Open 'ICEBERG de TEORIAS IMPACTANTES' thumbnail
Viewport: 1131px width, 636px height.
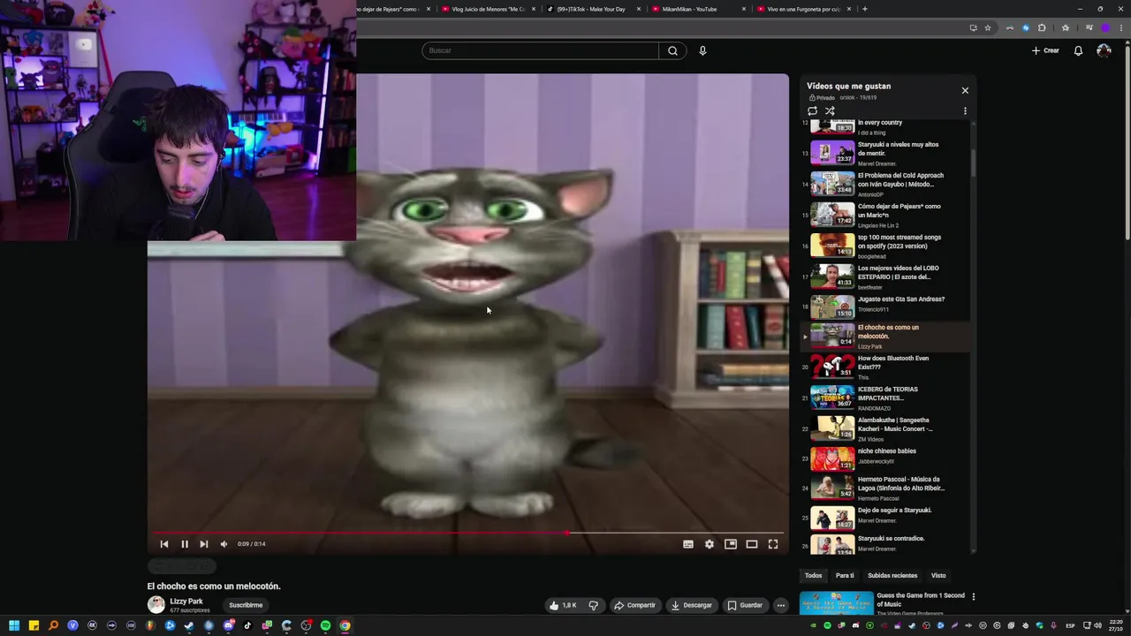832,397
